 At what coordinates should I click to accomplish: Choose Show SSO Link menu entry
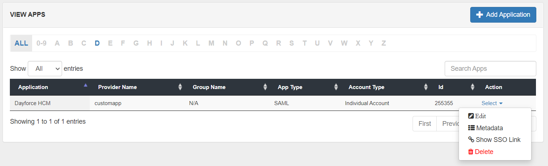(498, 140)
